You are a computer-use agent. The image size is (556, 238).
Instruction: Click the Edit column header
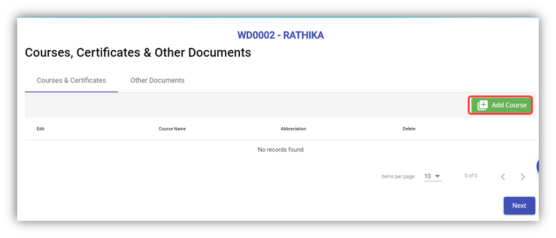tap(41, 129)
